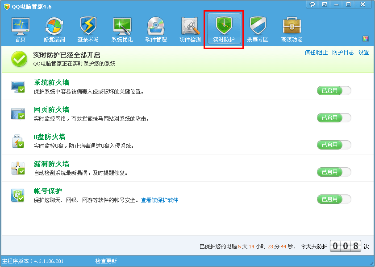Click the 帐号保护 heading
Screen dimensions: 375x267
(x=48, y=191)
